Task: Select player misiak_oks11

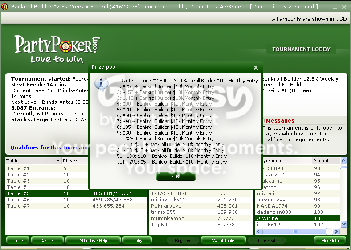Action: pyautogui.click(x=200, y=200)
